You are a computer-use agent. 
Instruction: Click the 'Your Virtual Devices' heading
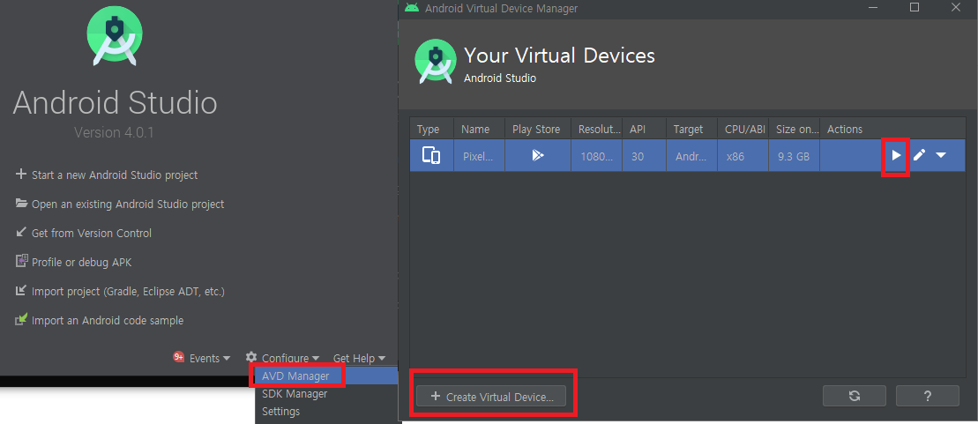tap(559, 56)
